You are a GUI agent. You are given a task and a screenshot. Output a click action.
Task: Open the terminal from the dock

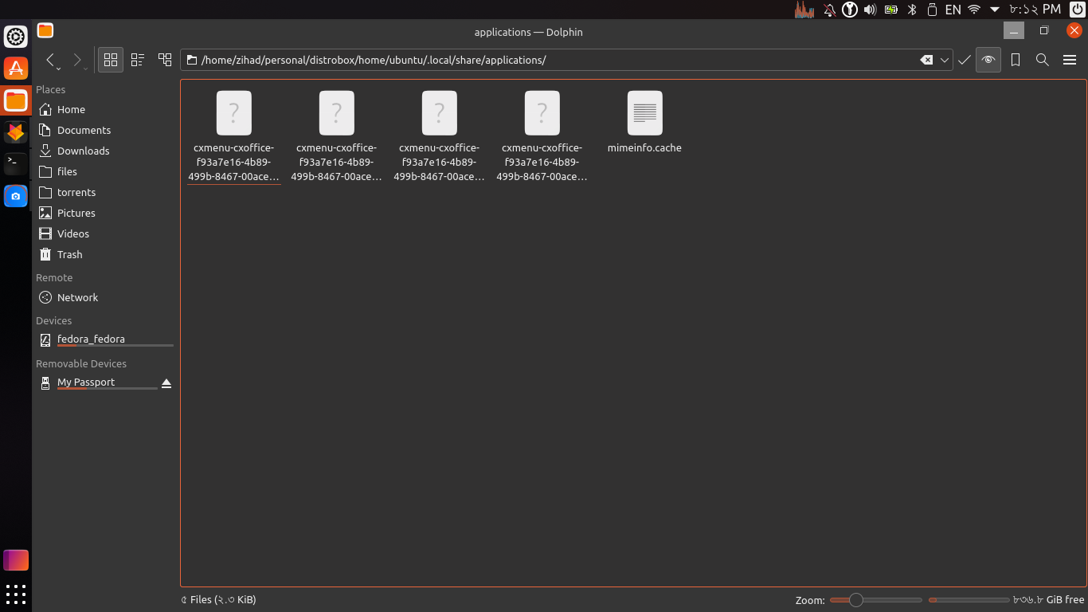16,164
